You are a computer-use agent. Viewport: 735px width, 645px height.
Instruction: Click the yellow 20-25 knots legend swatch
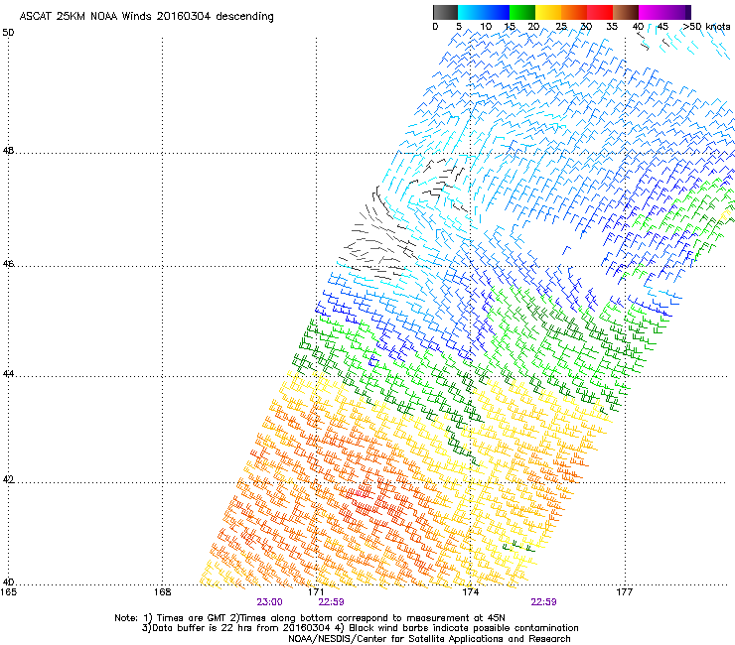[548, 12]
